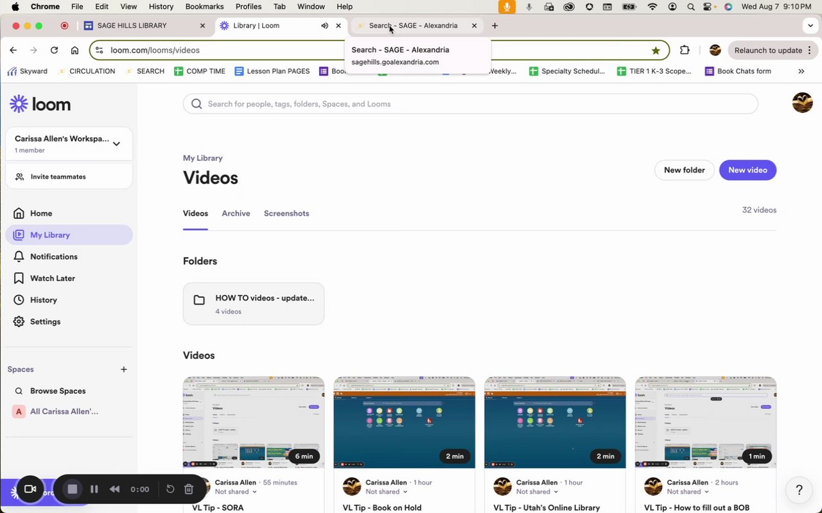This screenshot has width=822, height=513.
Task: Open the My Library breadcrumb link
Action: coord(203,158)
